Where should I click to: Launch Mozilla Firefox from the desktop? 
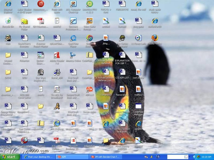[155, 38]
